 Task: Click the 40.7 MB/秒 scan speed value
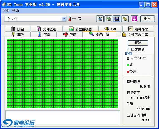[x=140, y=98]
